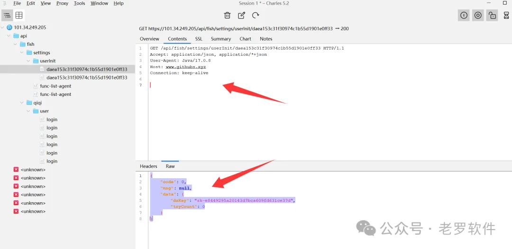Open the Edit menu
Viewport: 512px width, 249px height.
click(31, 3)
